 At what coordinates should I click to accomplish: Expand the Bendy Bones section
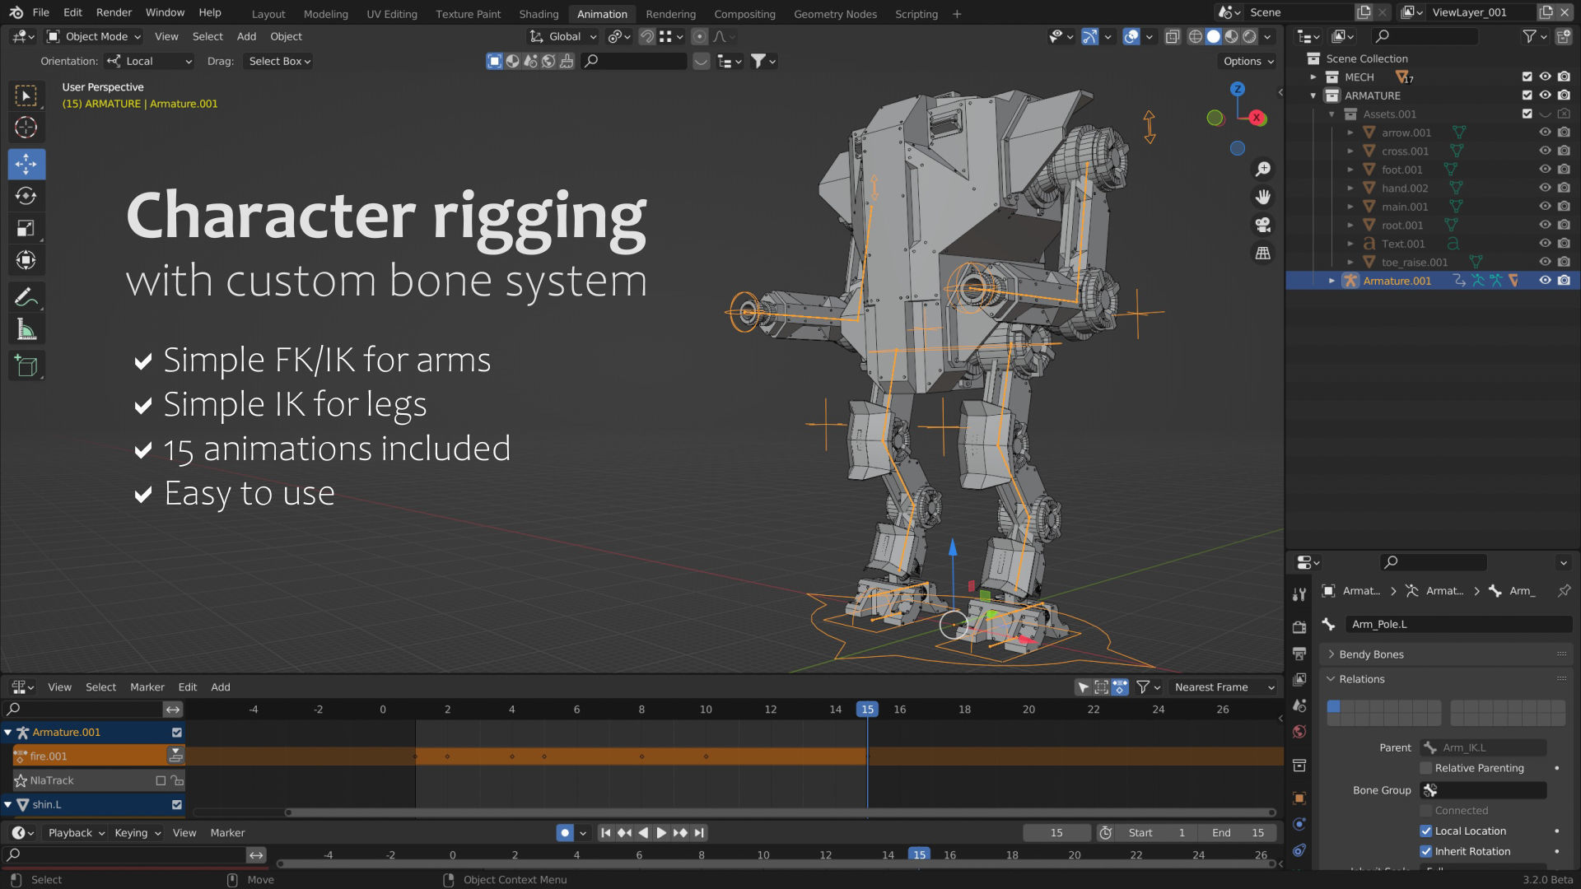(1367, 654)
